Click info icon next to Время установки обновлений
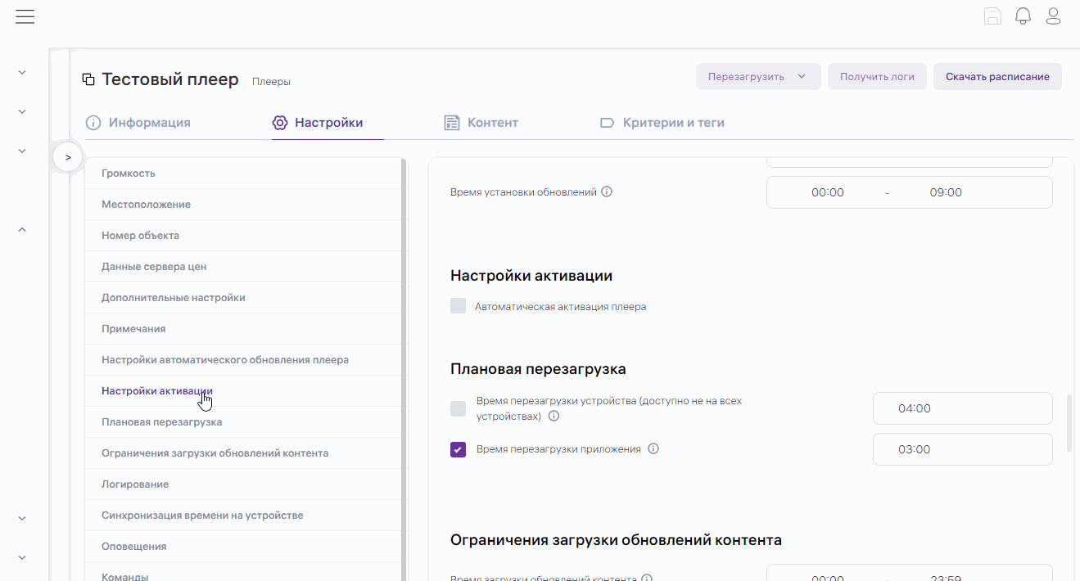Screen dimensions: 1080x581 coord(607,192)
